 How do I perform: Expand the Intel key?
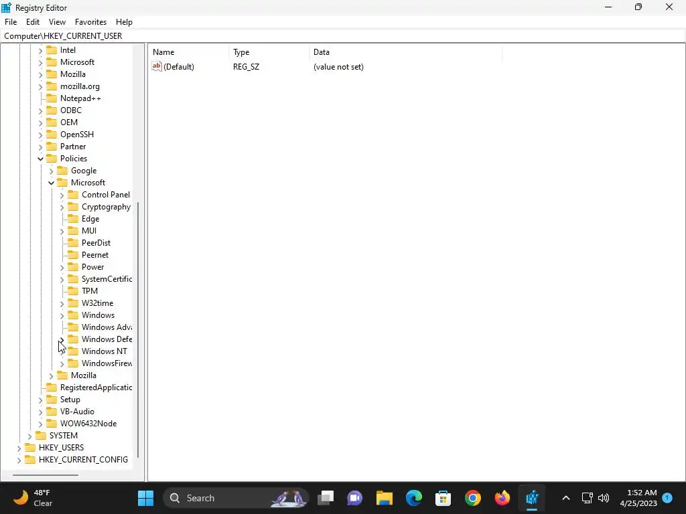pyautogui.click(x=40, y=51)
